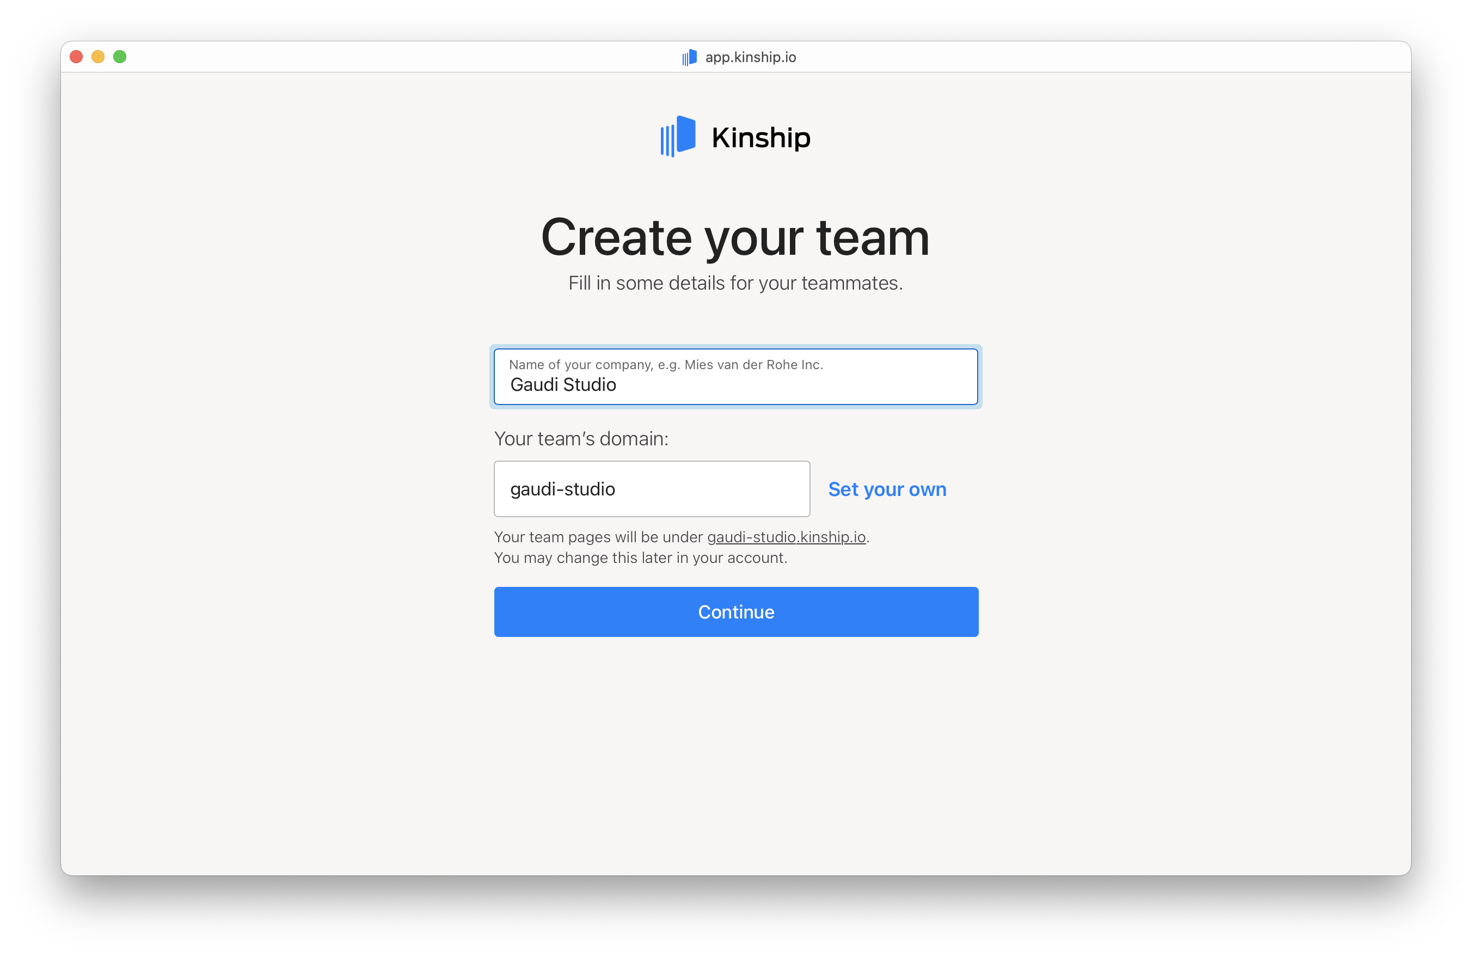The height and width of the screenshot is (956, 1472).
Task: Click the Create your team heading
Action: (735, 237)
